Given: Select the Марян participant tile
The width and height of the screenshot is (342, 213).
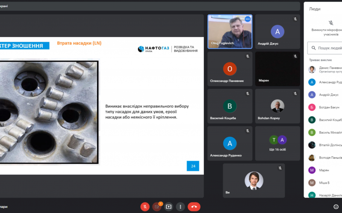Looking at the screenshot, I should click(277, 69).
